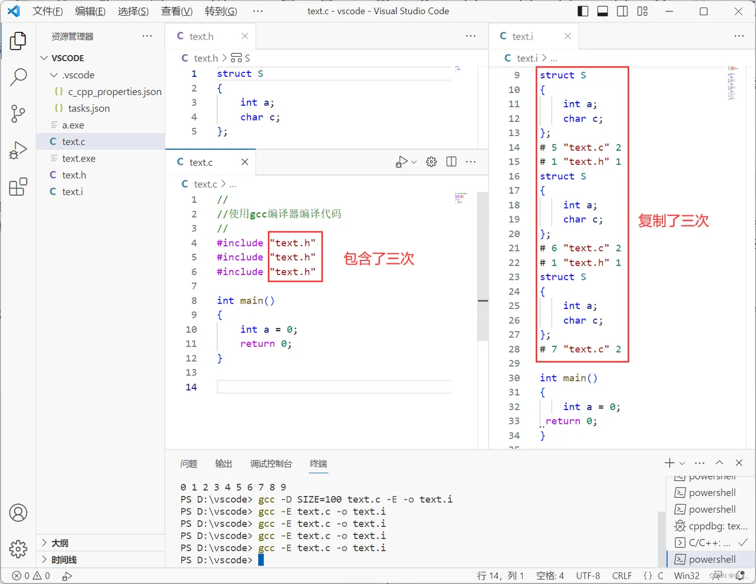Toggle secondary side bar layout button
This screenshot has height=584, width=756.
(x=622, y=11)
